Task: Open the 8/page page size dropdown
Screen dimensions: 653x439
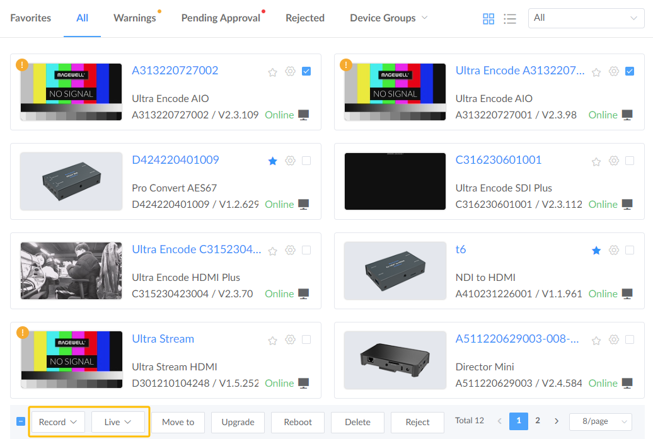Action: coord(600,422)
